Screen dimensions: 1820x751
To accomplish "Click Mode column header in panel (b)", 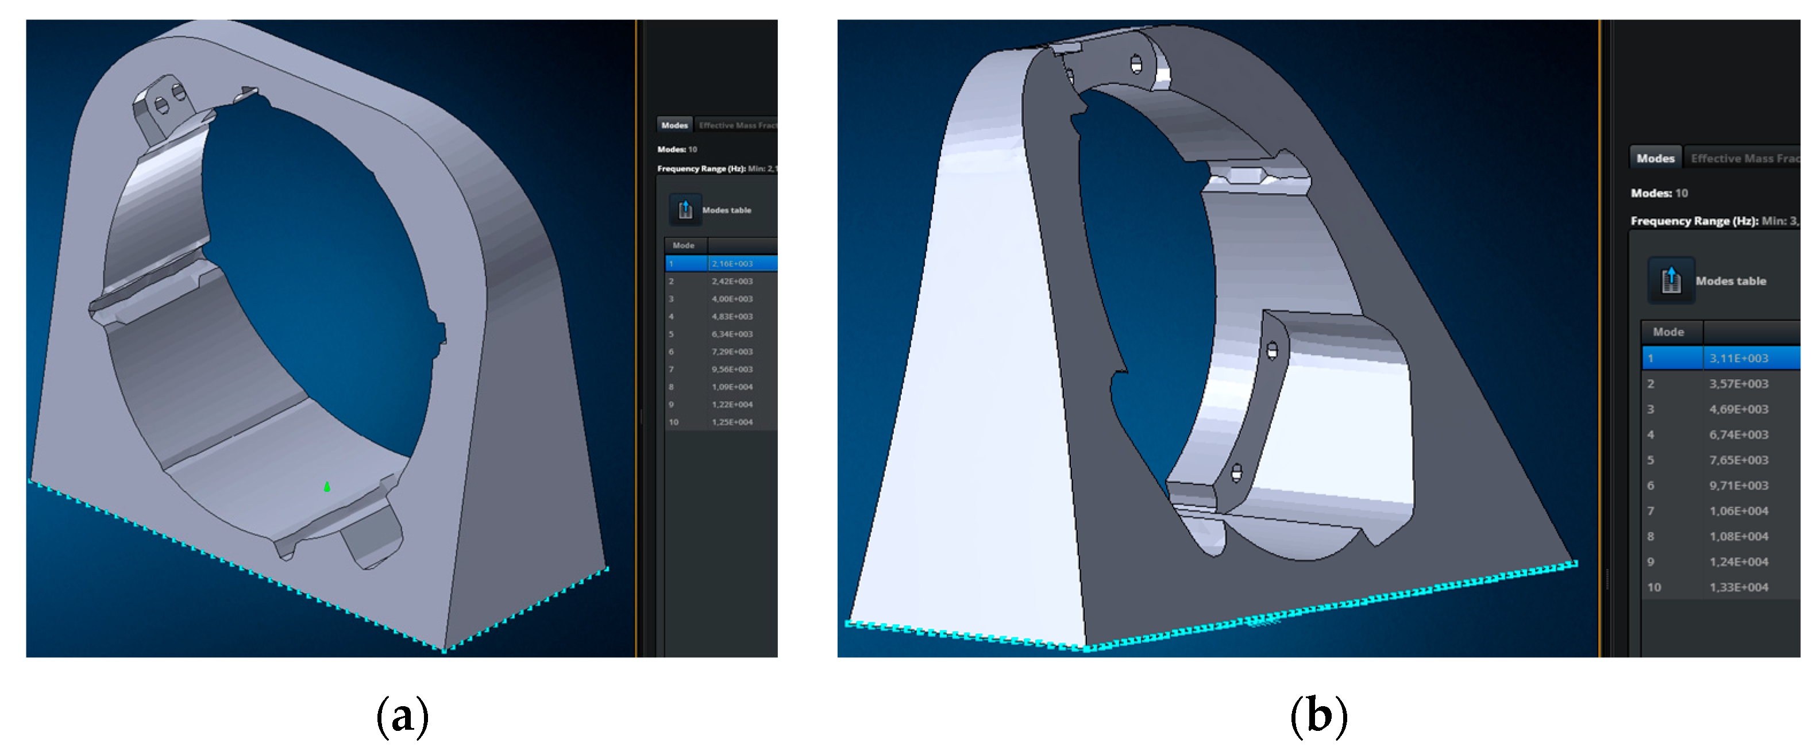I will click(x=1668, y=332).
